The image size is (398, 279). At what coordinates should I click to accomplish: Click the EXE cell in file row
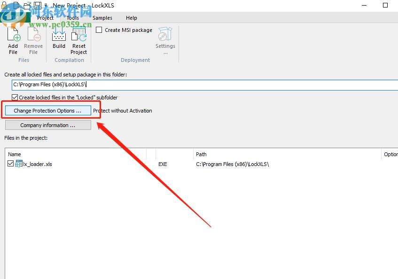pyautogui.click(x=163, y=164)
